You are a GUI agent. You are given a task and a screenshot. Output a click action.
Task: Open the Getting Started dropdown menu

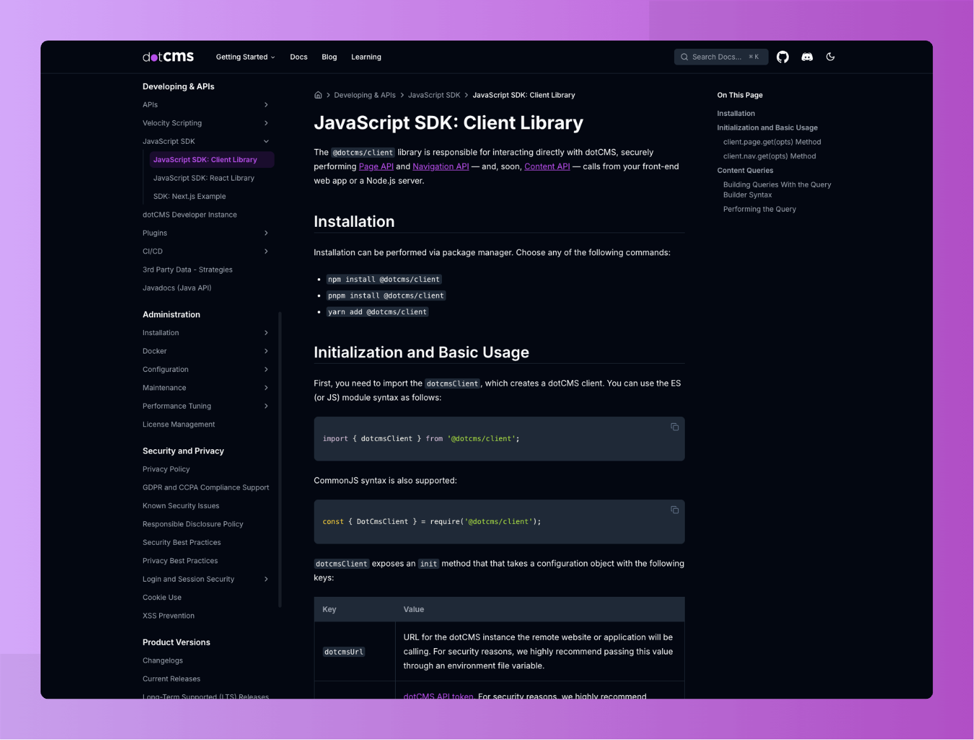pyautogui.click(x=245, y=57)
